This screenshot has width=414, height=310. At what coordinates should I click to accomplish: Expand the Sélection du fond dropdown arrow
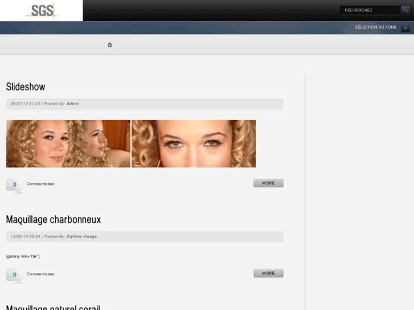pos(405,28)
